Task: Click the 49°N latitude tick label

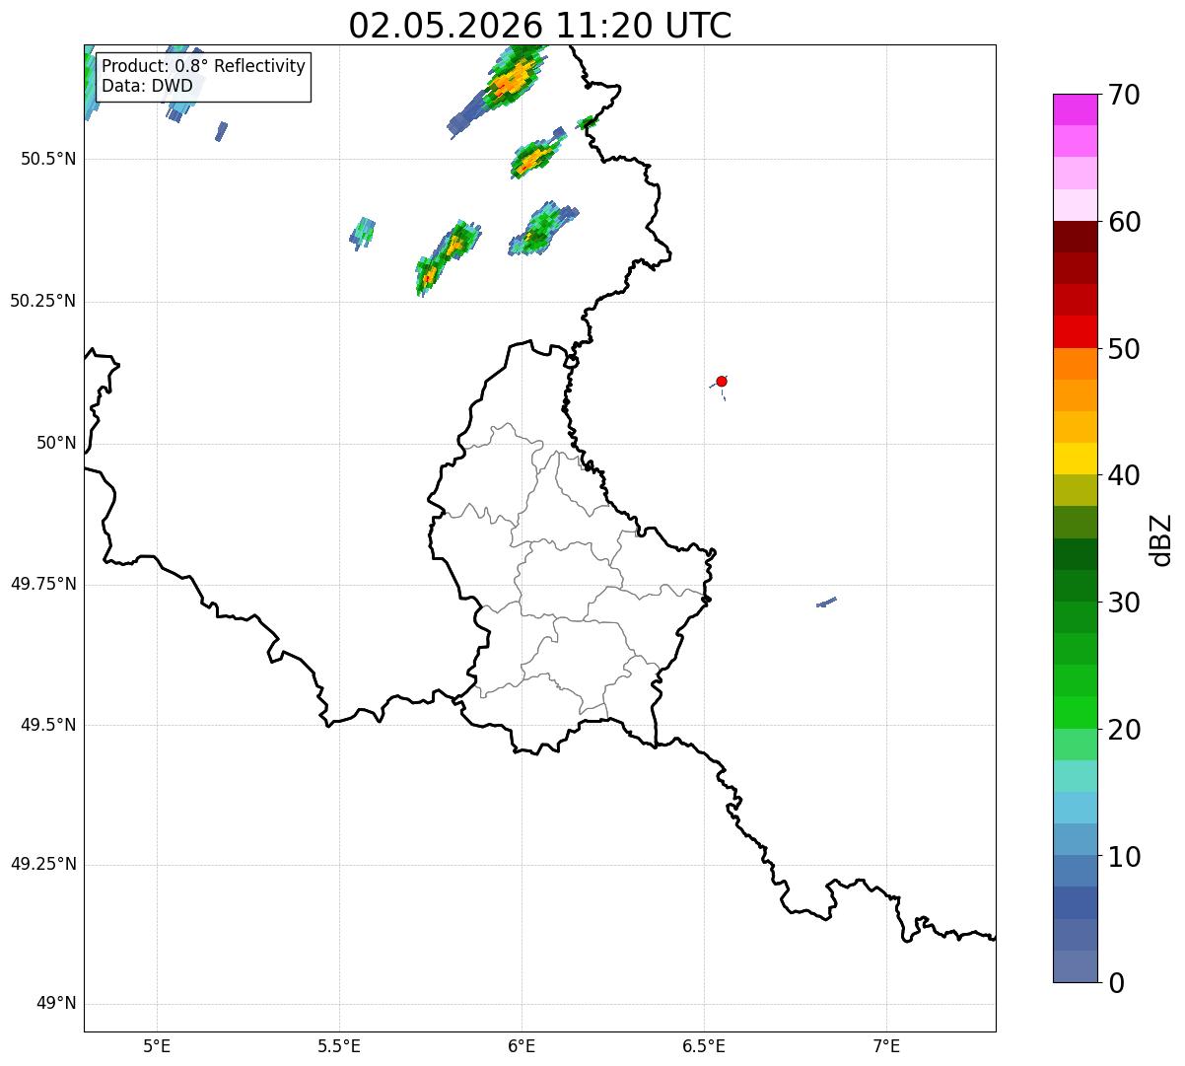Action: point(56,1004)
